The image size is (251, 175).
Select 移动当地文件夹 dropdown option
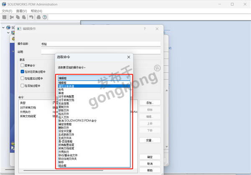(x=94, y=159)
